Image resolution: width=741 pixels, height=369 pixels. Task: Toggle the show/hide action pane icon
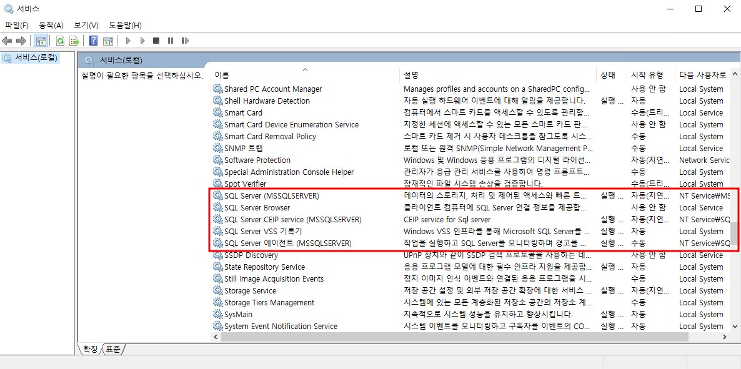point(108,41)
